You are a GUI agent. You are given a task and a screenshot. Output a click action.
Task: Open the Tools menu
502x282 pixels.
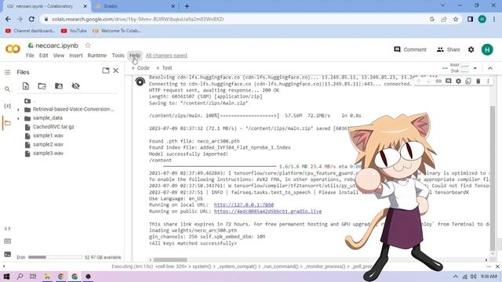point(118,56)
